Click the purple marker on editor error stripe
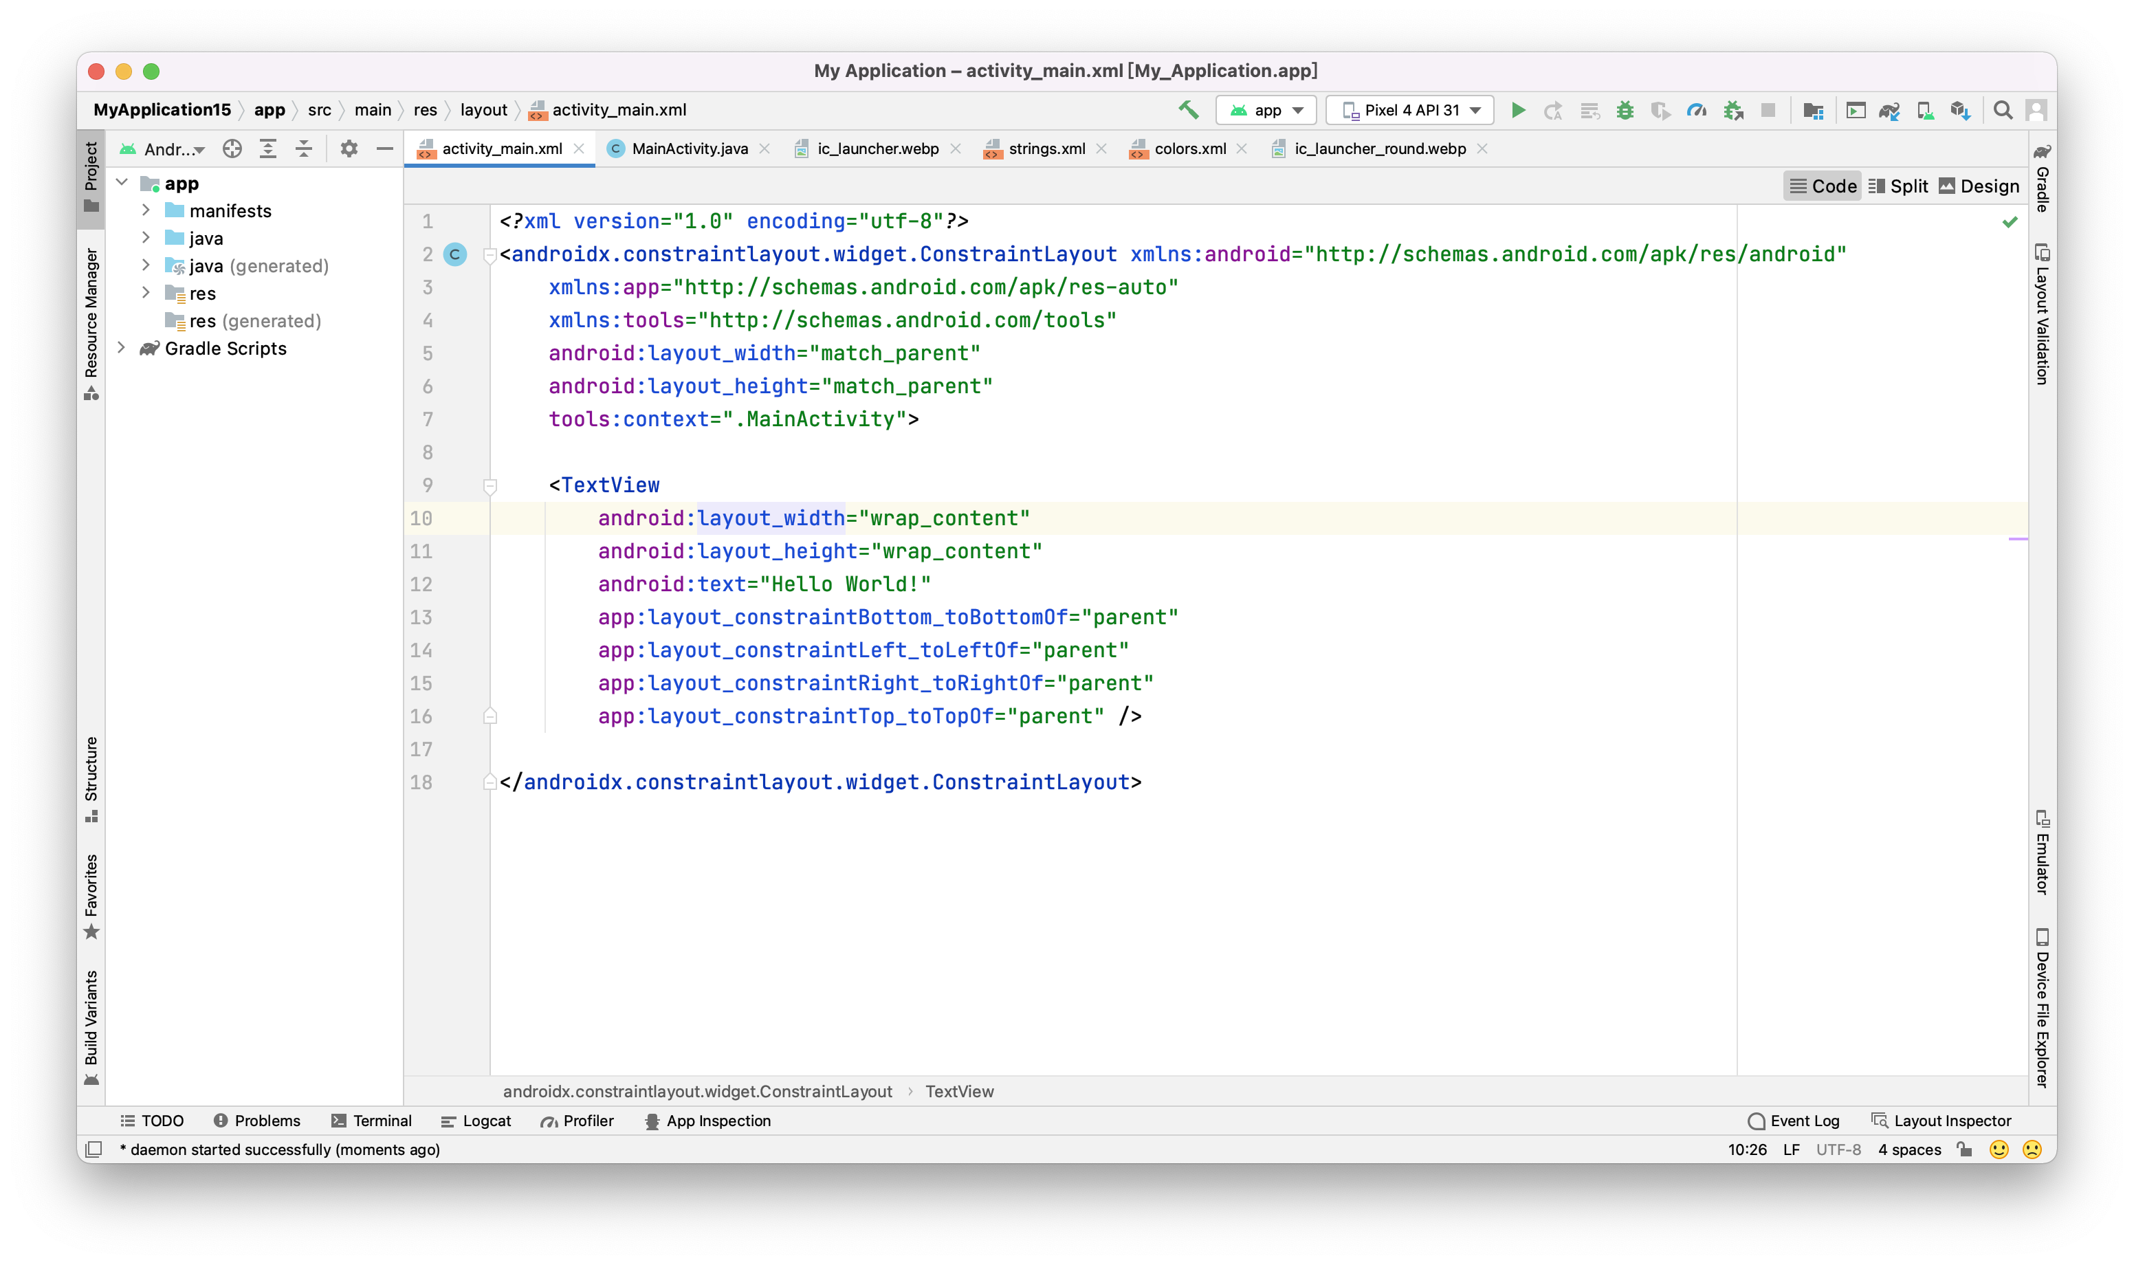The width and height of the screenshot is (2134, 1265). coord(2017,539)
